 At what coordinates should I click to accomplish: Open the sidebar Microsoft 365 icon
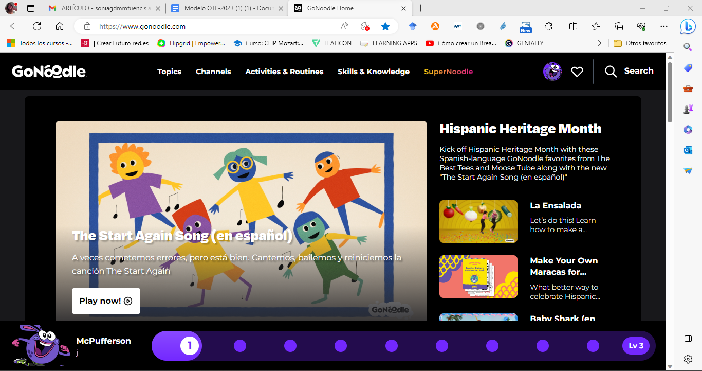[x=688, y=130]
